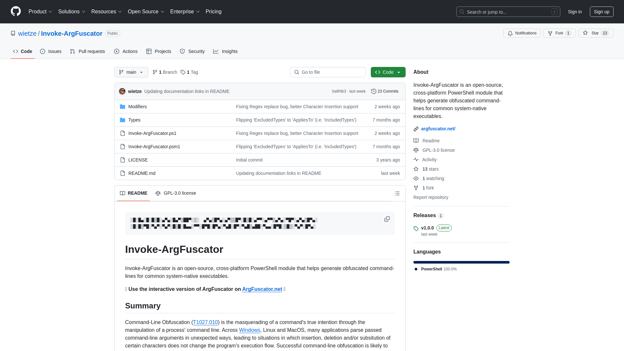Click file icon for README.md

[x=123, y=173]
